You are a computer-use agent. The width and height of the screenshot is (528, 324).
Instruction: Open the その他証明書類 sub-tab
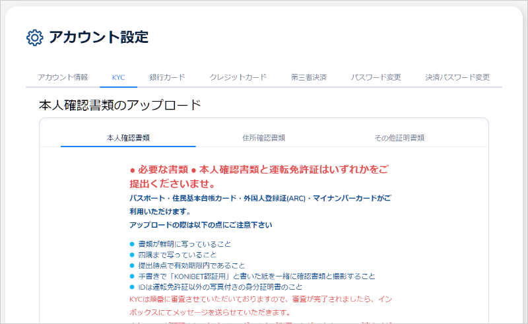pyautogui.click(x=399, y=138)
